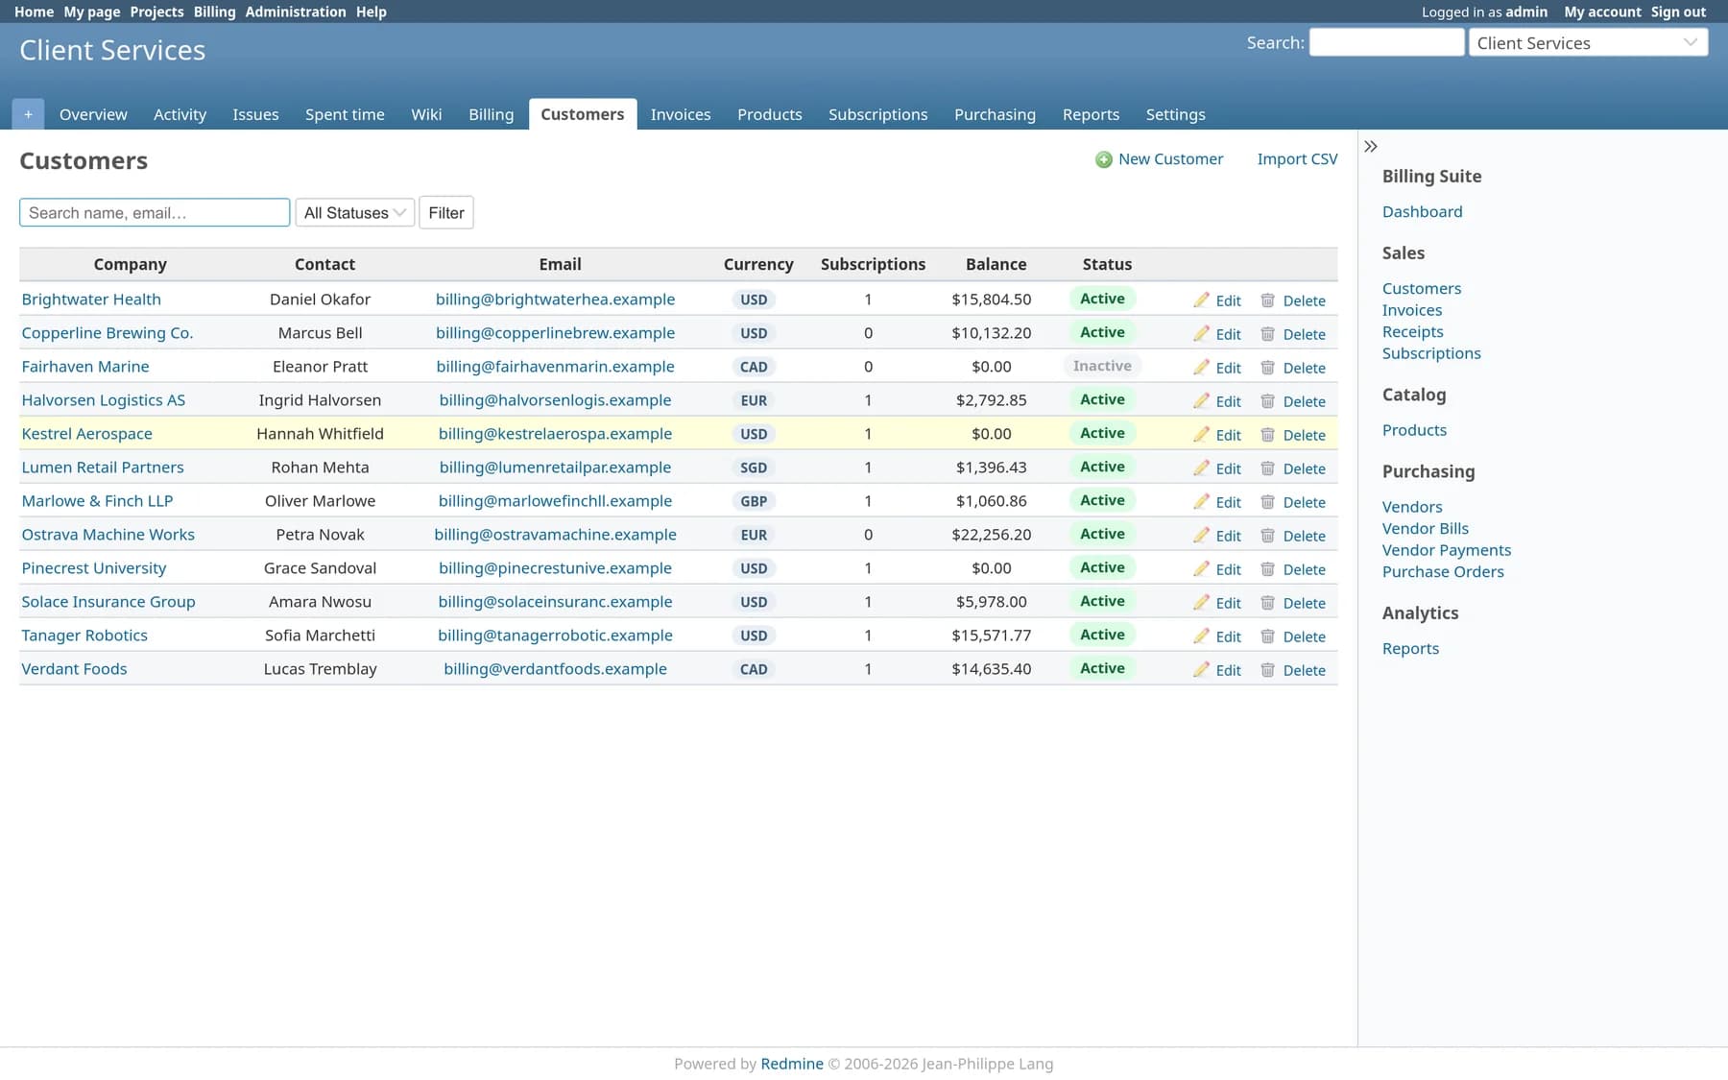Click the pencil icon for Marlowe & Finch LLP

pyautogui.click(x=1201, y=501)
